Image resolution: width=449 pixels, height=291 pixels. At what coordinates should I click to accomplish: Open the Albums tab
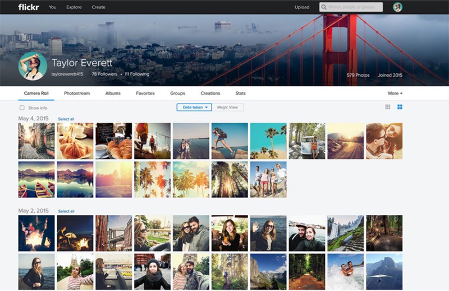113,93
